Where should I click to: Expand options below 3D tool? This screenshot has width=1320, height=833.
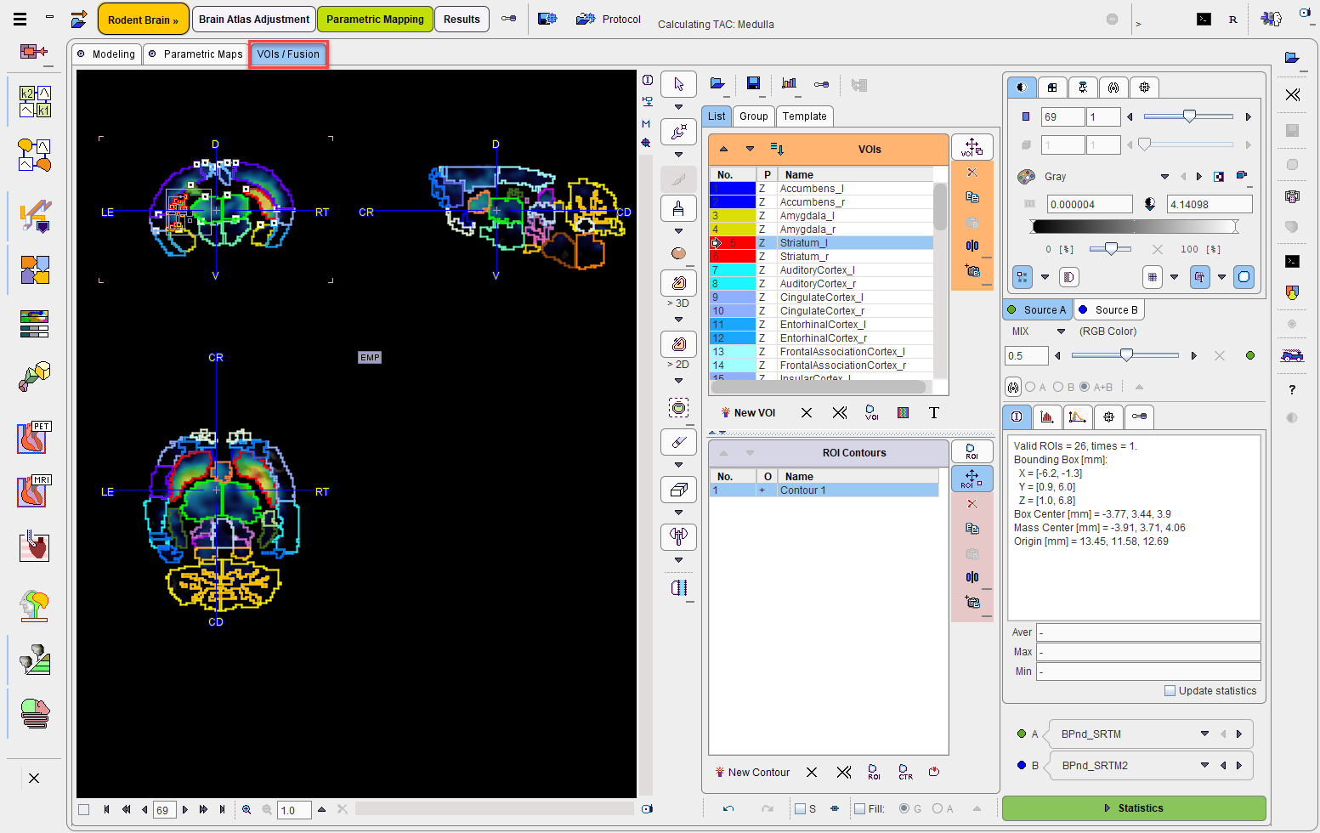click(678, 320)
